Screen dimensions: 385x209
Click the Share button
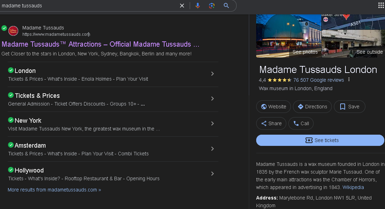tap(271, 123)
